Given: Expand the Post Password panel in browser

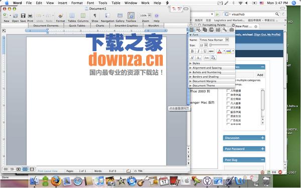Looking at the screenshot, I should [x=244, y=149].
